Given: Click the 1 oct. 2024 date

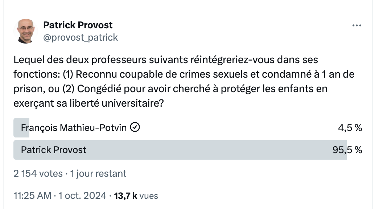Looking at the screenshot, I should coord(82,196).
